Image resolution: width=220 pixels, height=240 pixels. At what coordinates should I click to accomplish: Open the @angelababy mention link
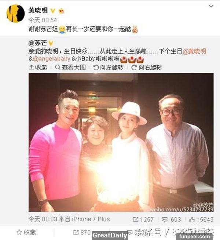click(52, 59)
